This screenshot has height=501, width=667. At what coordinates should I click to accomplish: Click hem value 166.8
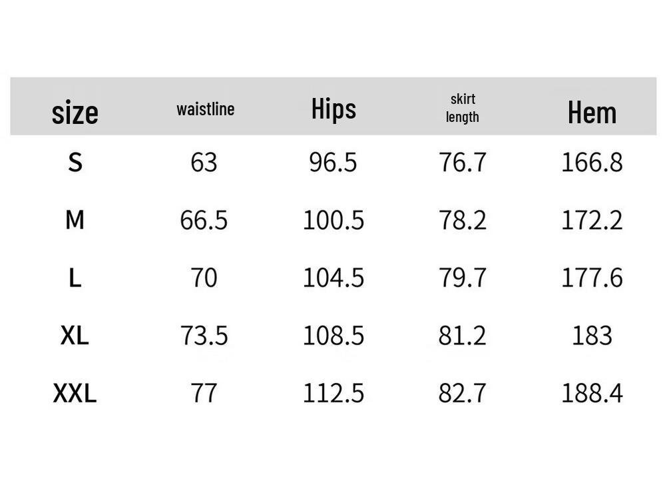[592, 162]
